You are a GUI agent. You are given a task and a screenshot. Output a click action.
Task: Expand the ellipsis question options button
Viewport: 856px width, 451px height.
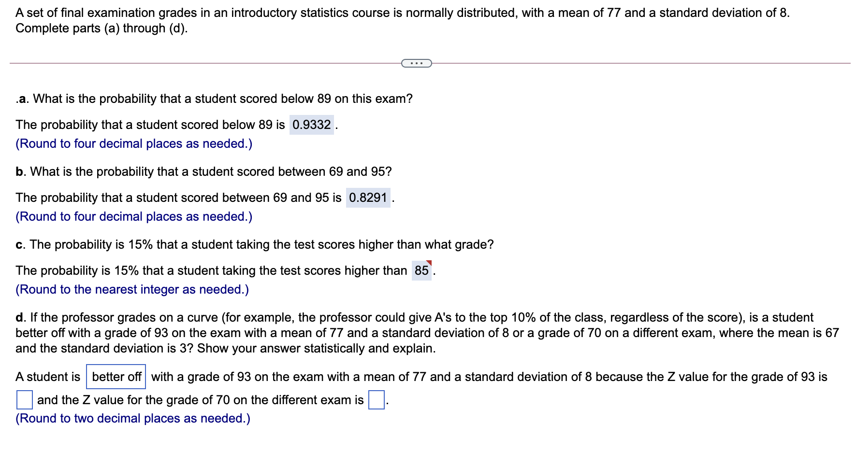coord(416,63)
